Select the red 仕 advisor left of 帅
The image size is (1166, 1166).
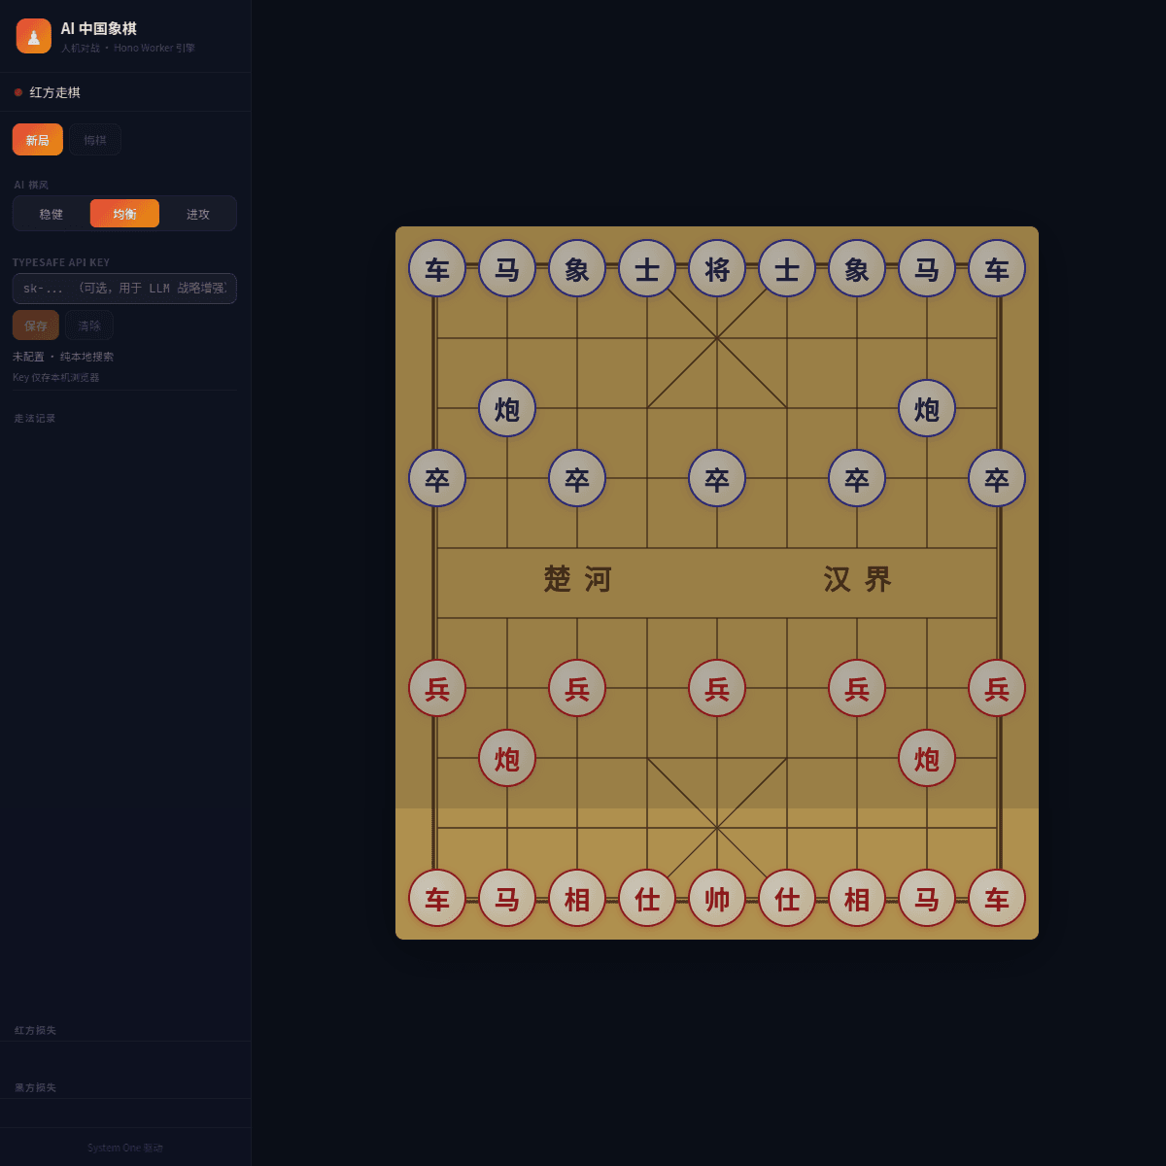click(647, 898)
